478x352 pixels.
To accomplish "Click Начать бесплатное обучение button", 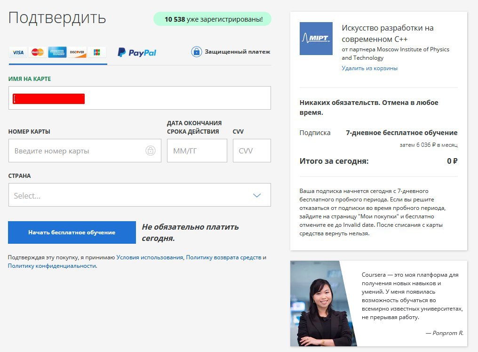I will point(72,232).
